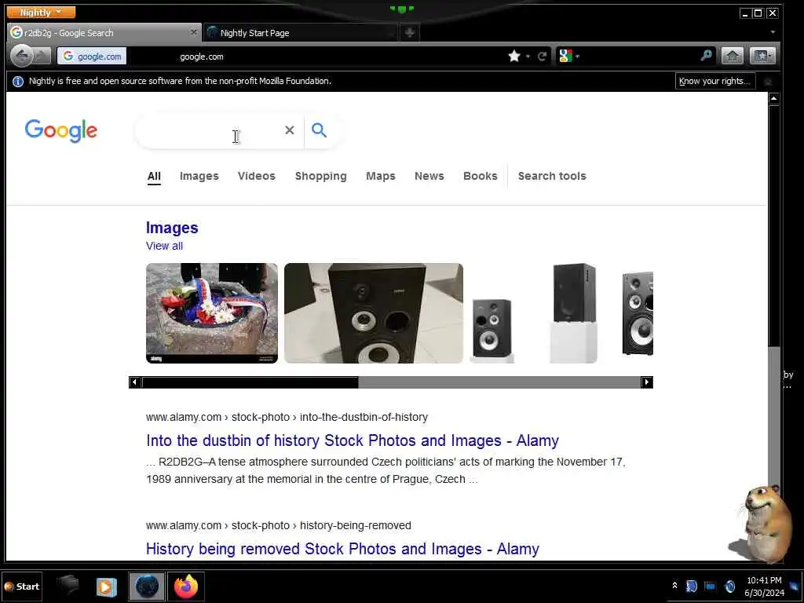Switch to Videos results
Screen dimensions: 804x603
pos(257,177)
